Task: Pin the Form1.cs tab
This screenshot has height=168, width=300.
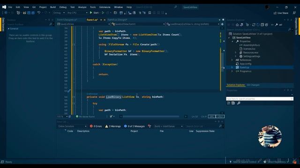Action: (101, 20)
